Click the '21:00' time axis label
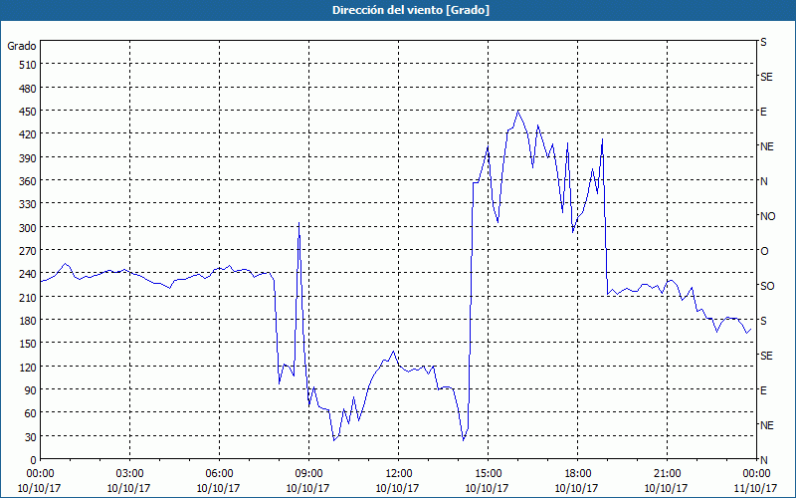Screen dimensions: 796x498 click(667, 474)
